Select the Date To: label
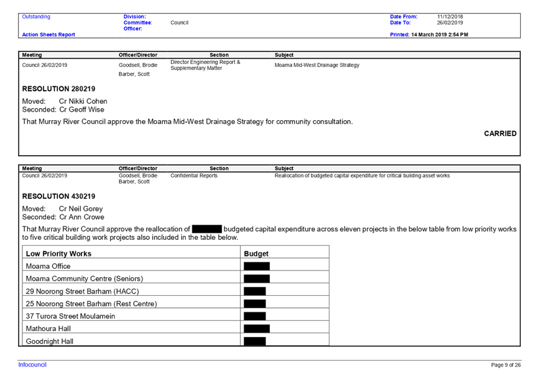539x378 pixels. pyautogui.click(x=400, y=23)
